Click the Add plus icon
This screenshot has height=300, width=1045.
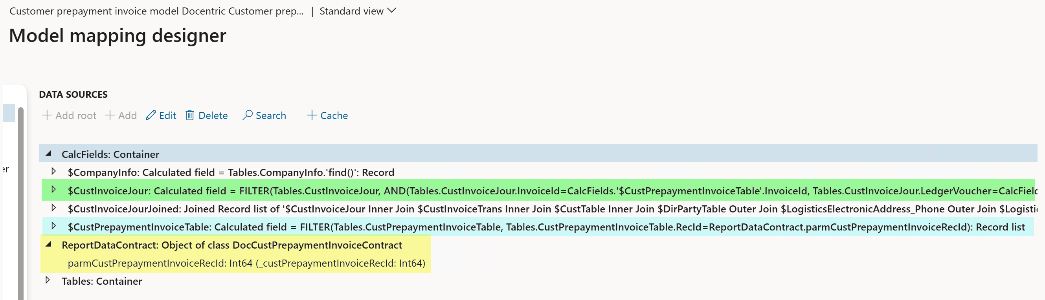pyautogui.click(x=110, y=115)
